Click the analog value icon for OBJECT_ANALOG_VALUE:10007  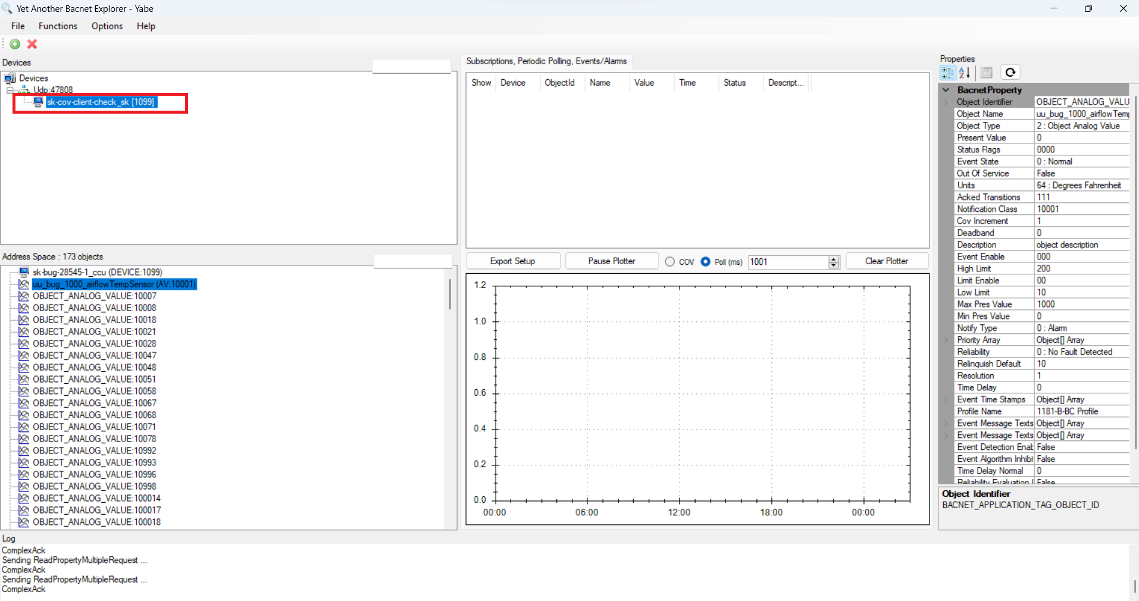24,296
